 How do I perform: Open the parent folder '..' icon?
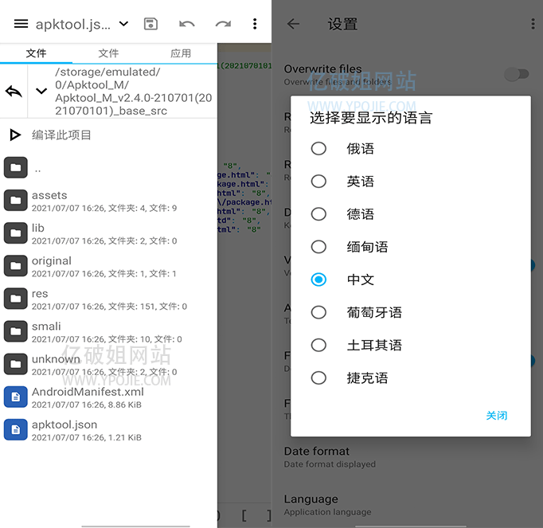click(x=16, y=168)
